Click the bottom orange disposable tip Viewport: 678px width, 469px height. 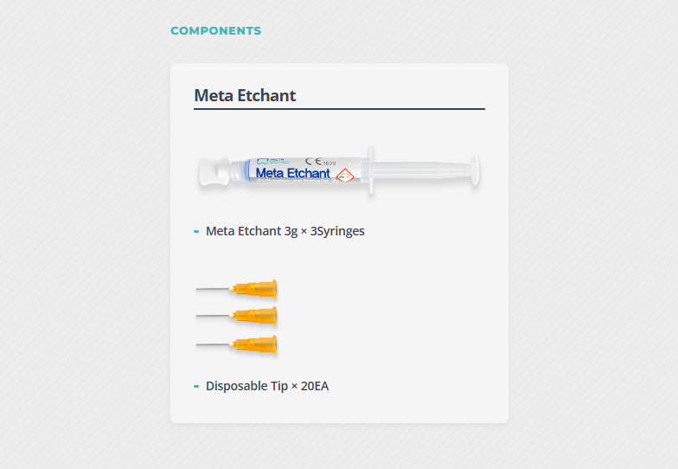point(253,344)
